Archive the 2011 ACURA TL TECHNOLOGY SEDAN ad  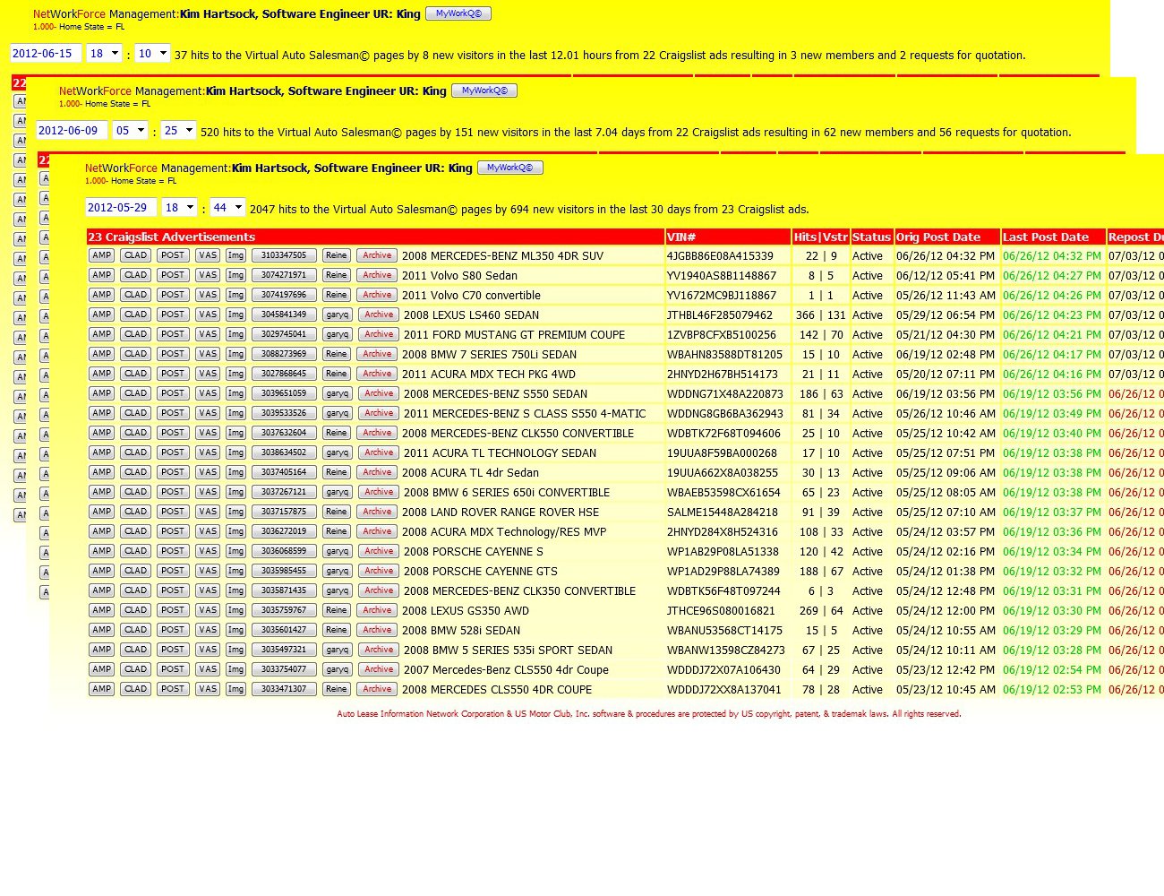379,452
